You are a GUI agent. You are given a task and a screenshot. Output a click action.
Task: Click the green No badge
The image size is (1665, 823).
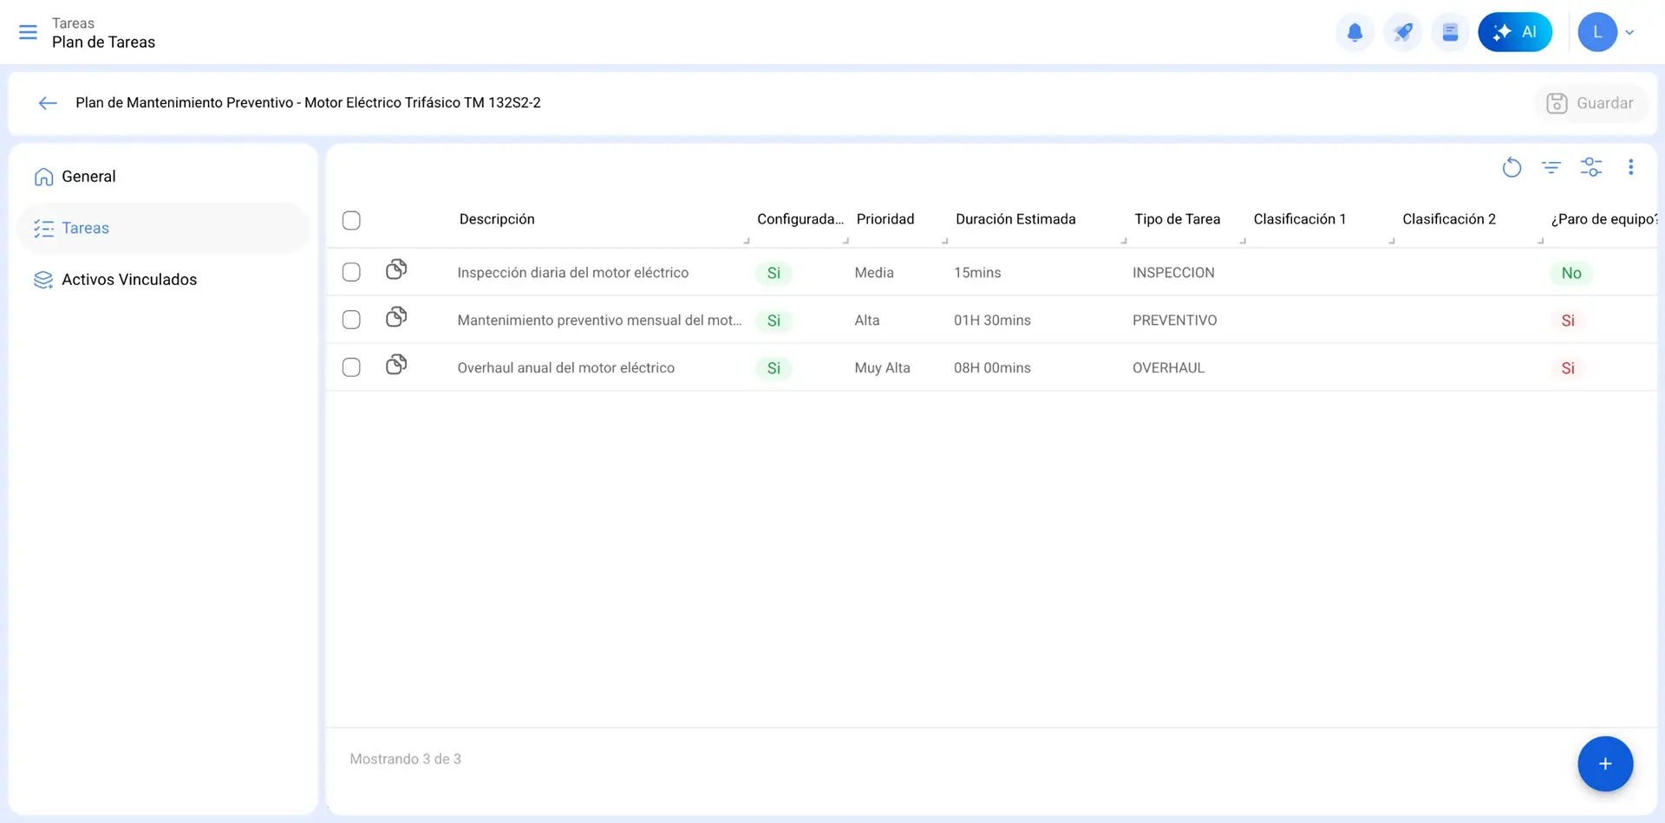pos(1571,273)
